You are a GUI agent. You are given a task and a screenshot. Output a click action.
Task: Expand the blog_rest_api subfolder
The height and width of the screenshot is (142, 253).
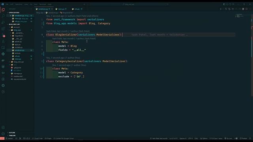point(19,62)
